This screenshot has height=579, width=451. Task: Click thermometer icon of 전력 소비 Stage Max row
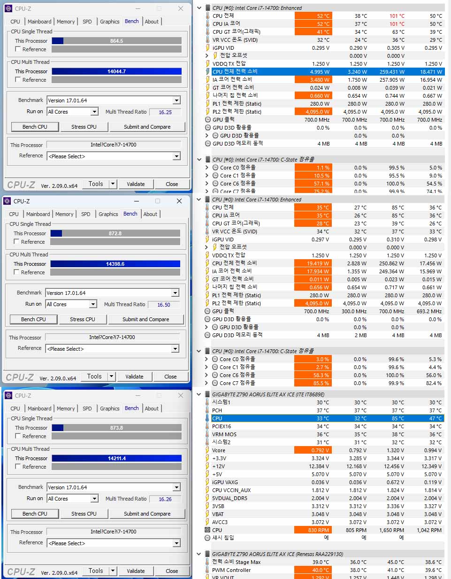207,562
